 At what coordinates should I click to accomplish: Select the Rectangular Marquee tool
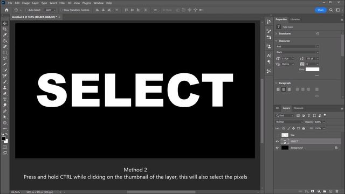tap(5, 53)
